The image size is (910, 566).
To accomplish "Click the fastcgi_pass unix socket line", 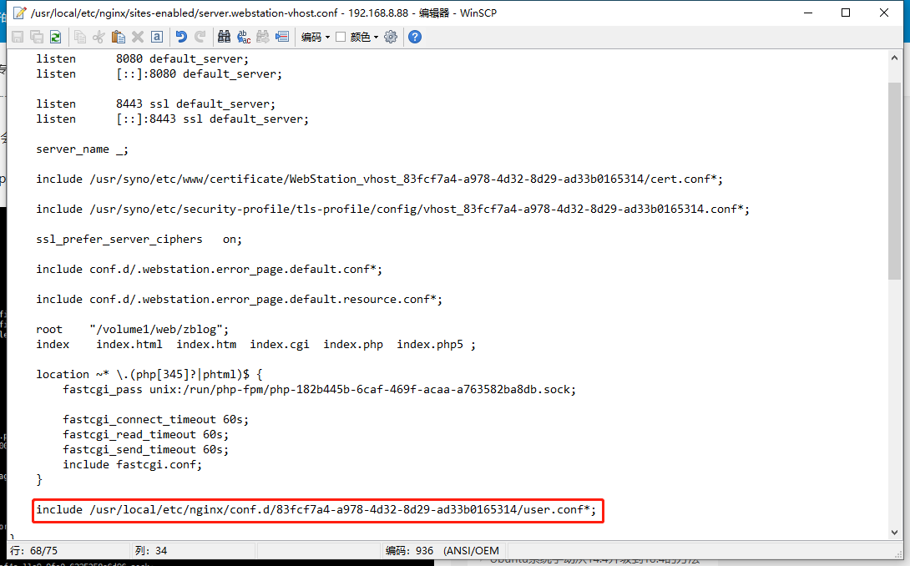I will [319, 389].
